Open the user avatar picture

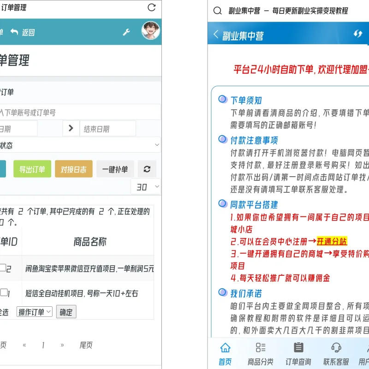click(151, 30)
